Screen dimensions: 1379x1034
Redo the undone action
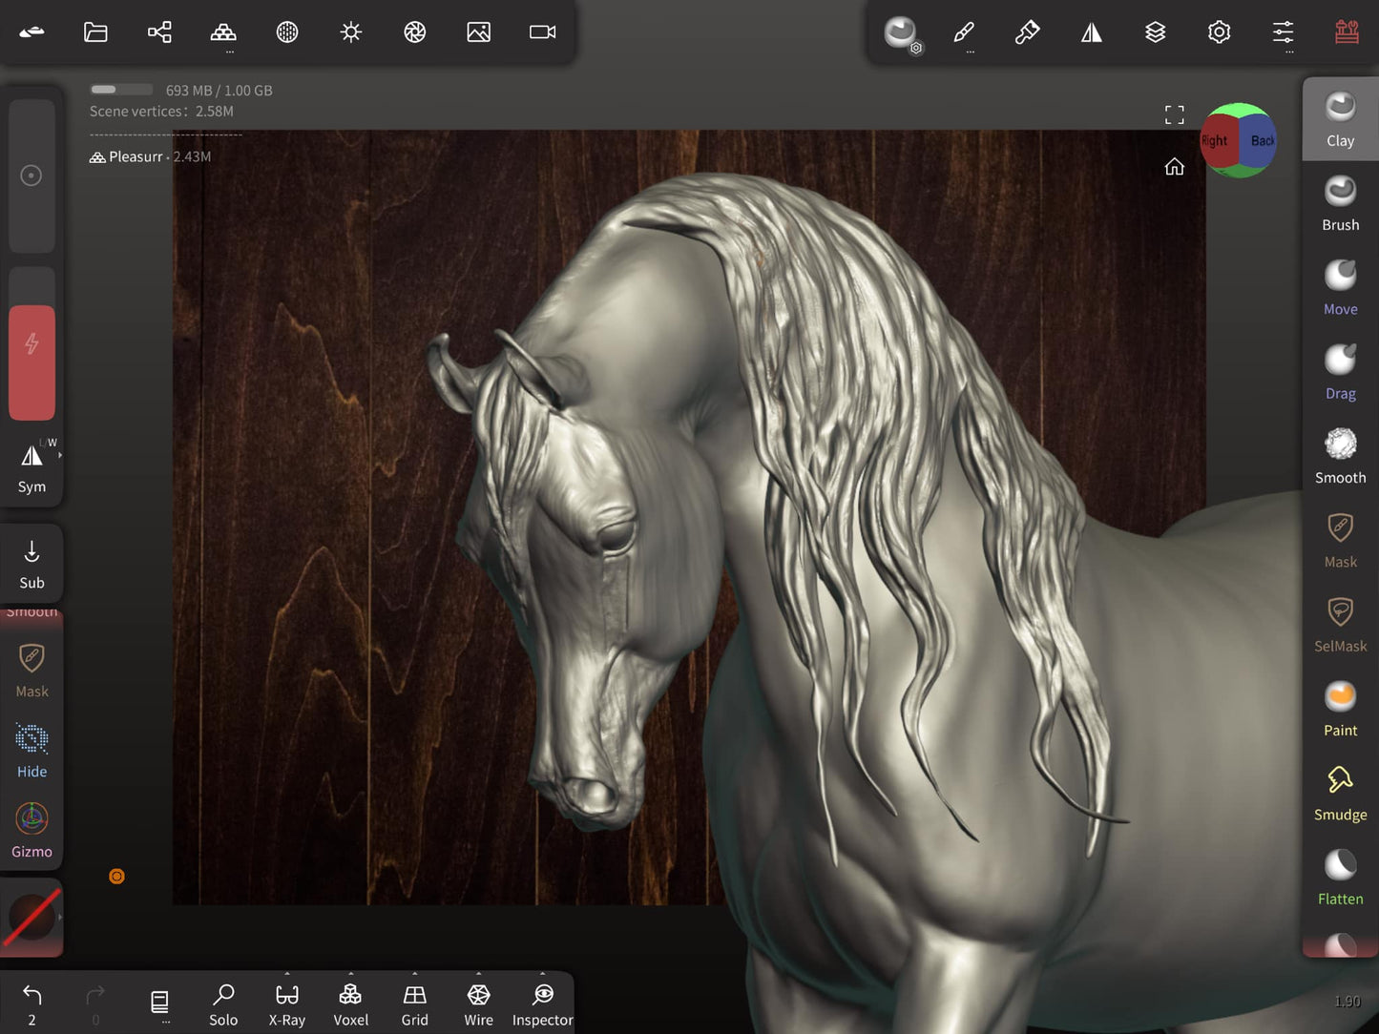point(95,1004)
